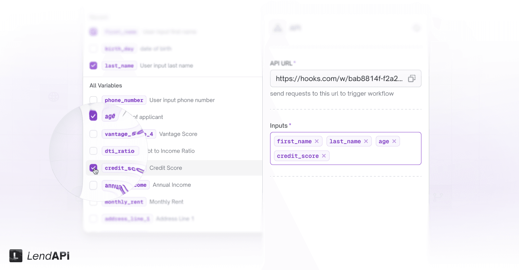519x270 pixels.
Task: Check the monthly_rent variable
Action: (93, 202)
